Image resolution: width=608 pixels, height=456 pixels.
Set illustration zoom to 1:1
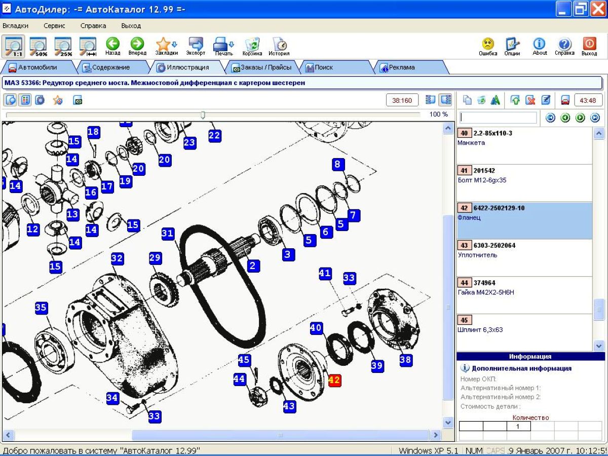pyautogui.click(x=14, y=46)
